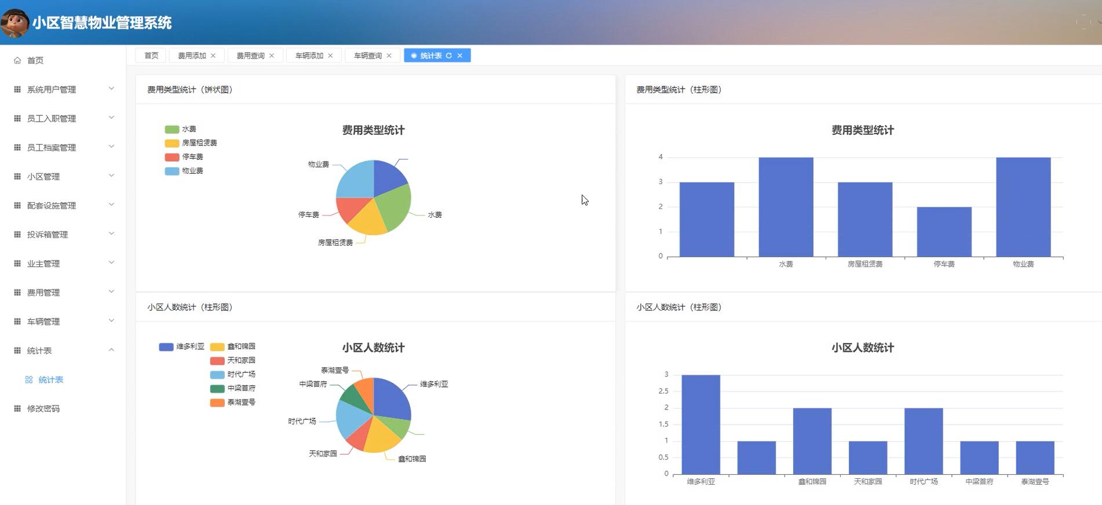Close the 费用查询 tab

pos(272,56)
